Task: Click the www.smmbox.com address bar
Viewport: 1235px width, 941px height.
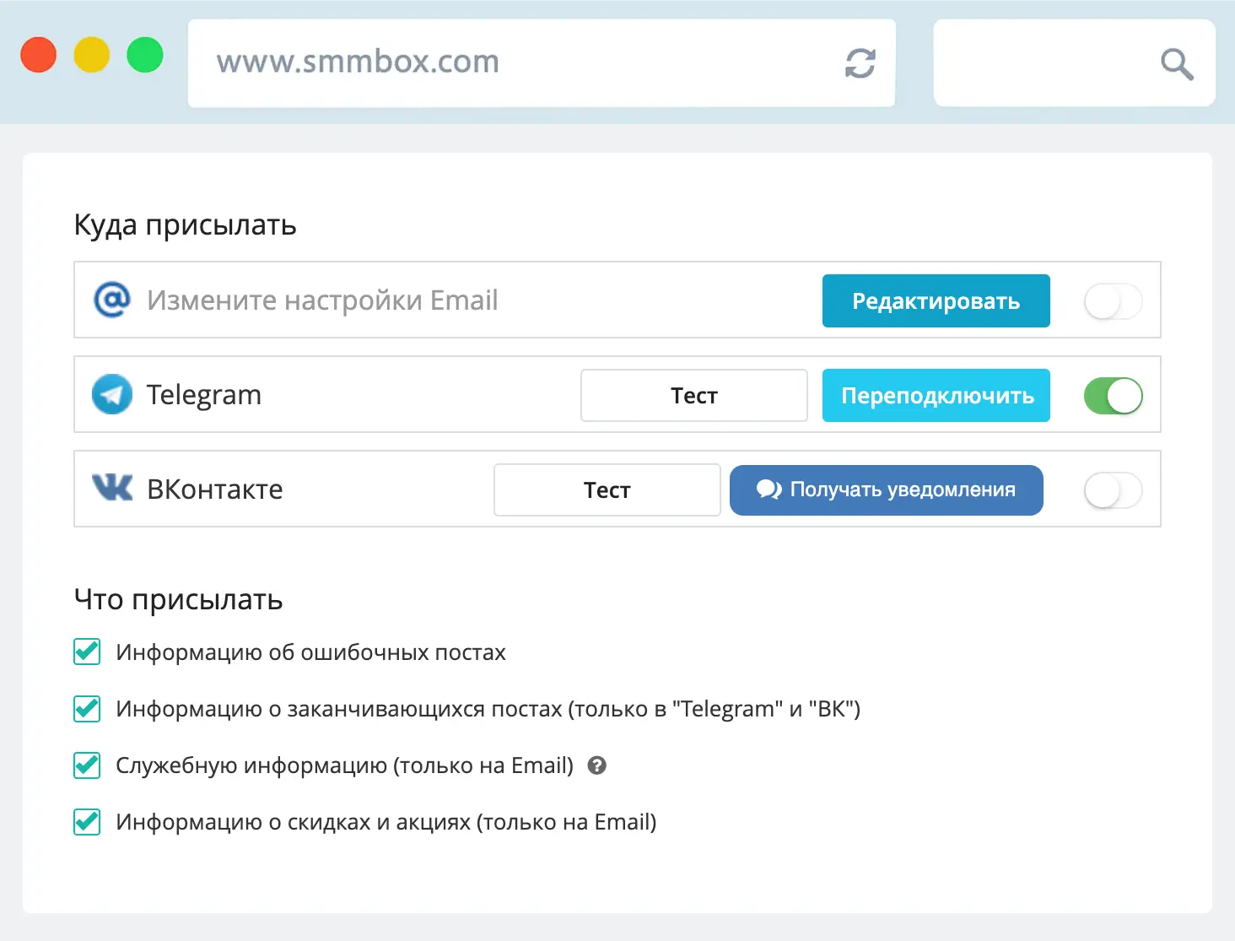Action: click(542, 63)
